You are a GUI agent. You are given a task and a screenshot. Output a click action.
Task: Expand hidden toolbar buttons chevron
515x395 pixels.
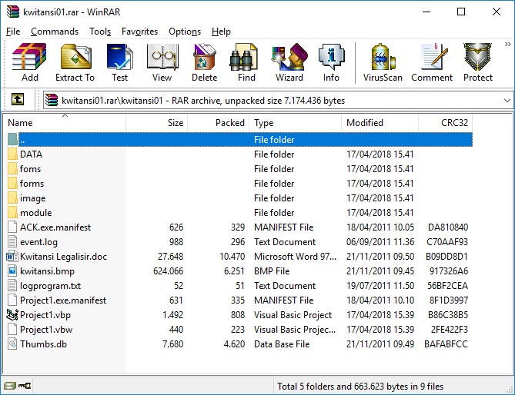coord(508,45)
